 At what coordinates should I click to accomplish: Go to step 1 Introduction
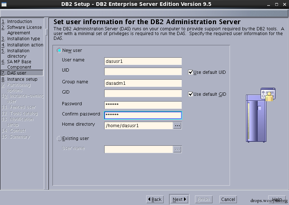[17, 22]
